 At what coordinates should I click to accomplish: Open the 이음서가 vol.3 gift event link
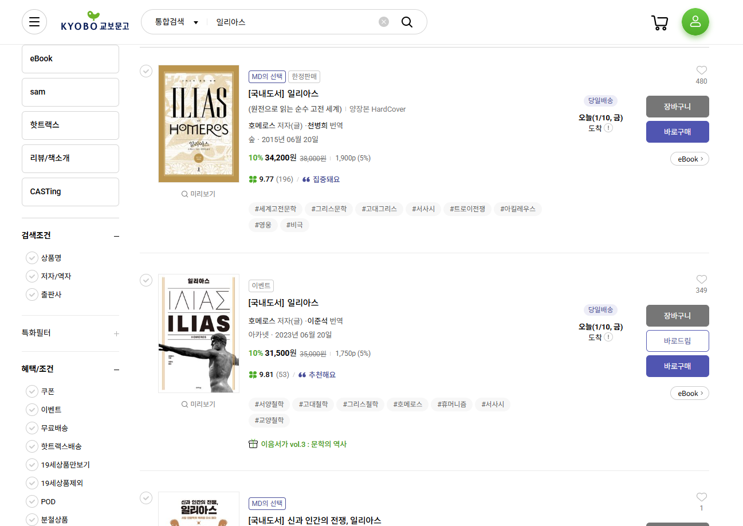pos(298,444)
